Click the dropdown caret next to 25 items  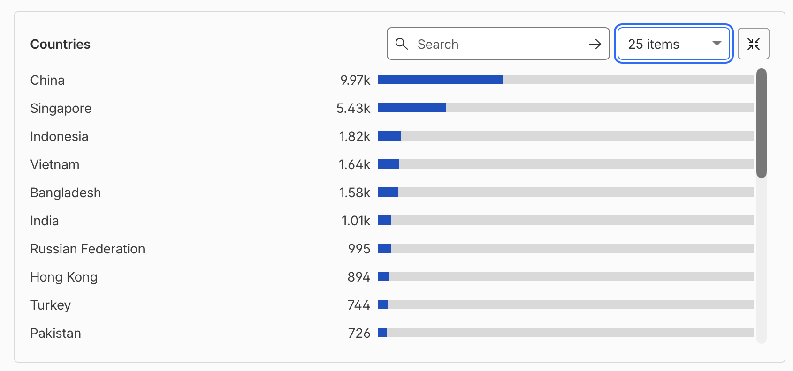[x=717, y=44]
